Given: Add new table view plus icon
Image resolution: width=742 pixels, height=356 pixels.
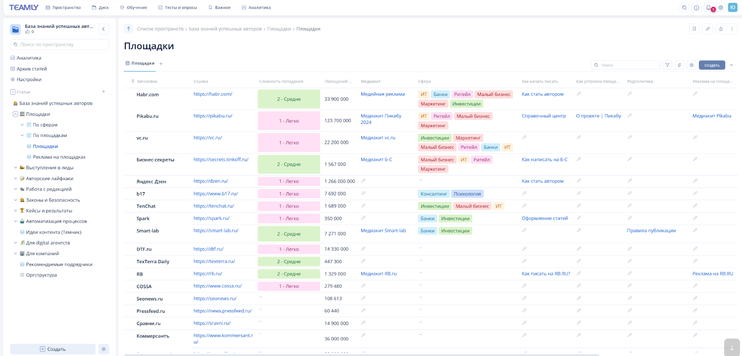Looking at the screenshot, I should pos(161,64).
